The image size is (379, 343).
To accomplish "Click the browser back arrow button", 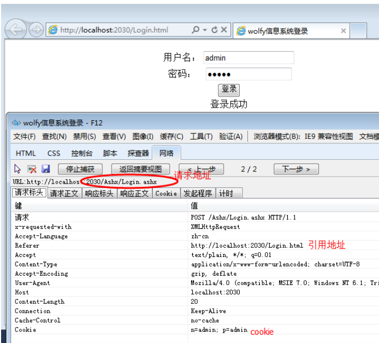I will pyautogui.click(x=16, y=30).
